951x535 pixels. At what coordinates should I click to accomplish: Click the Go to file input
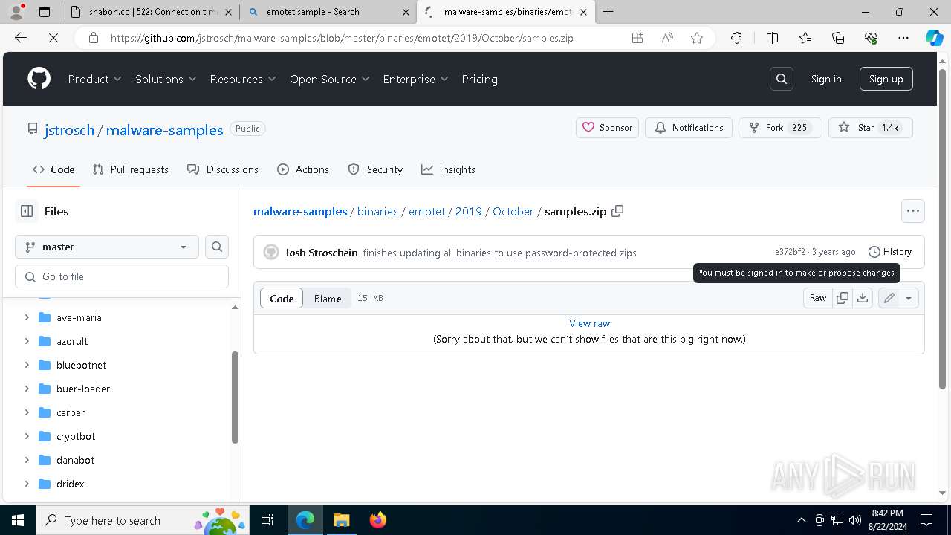point(122,276)
